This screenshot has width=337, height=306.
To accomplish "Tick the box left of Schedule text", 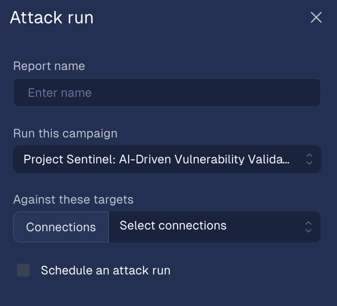I will coord(23,270).
